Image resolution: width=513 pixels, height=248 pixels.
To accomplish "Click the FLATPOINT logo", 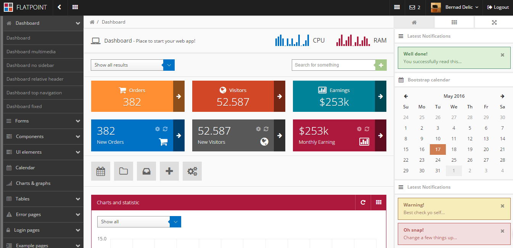I will tap(25, 7).
